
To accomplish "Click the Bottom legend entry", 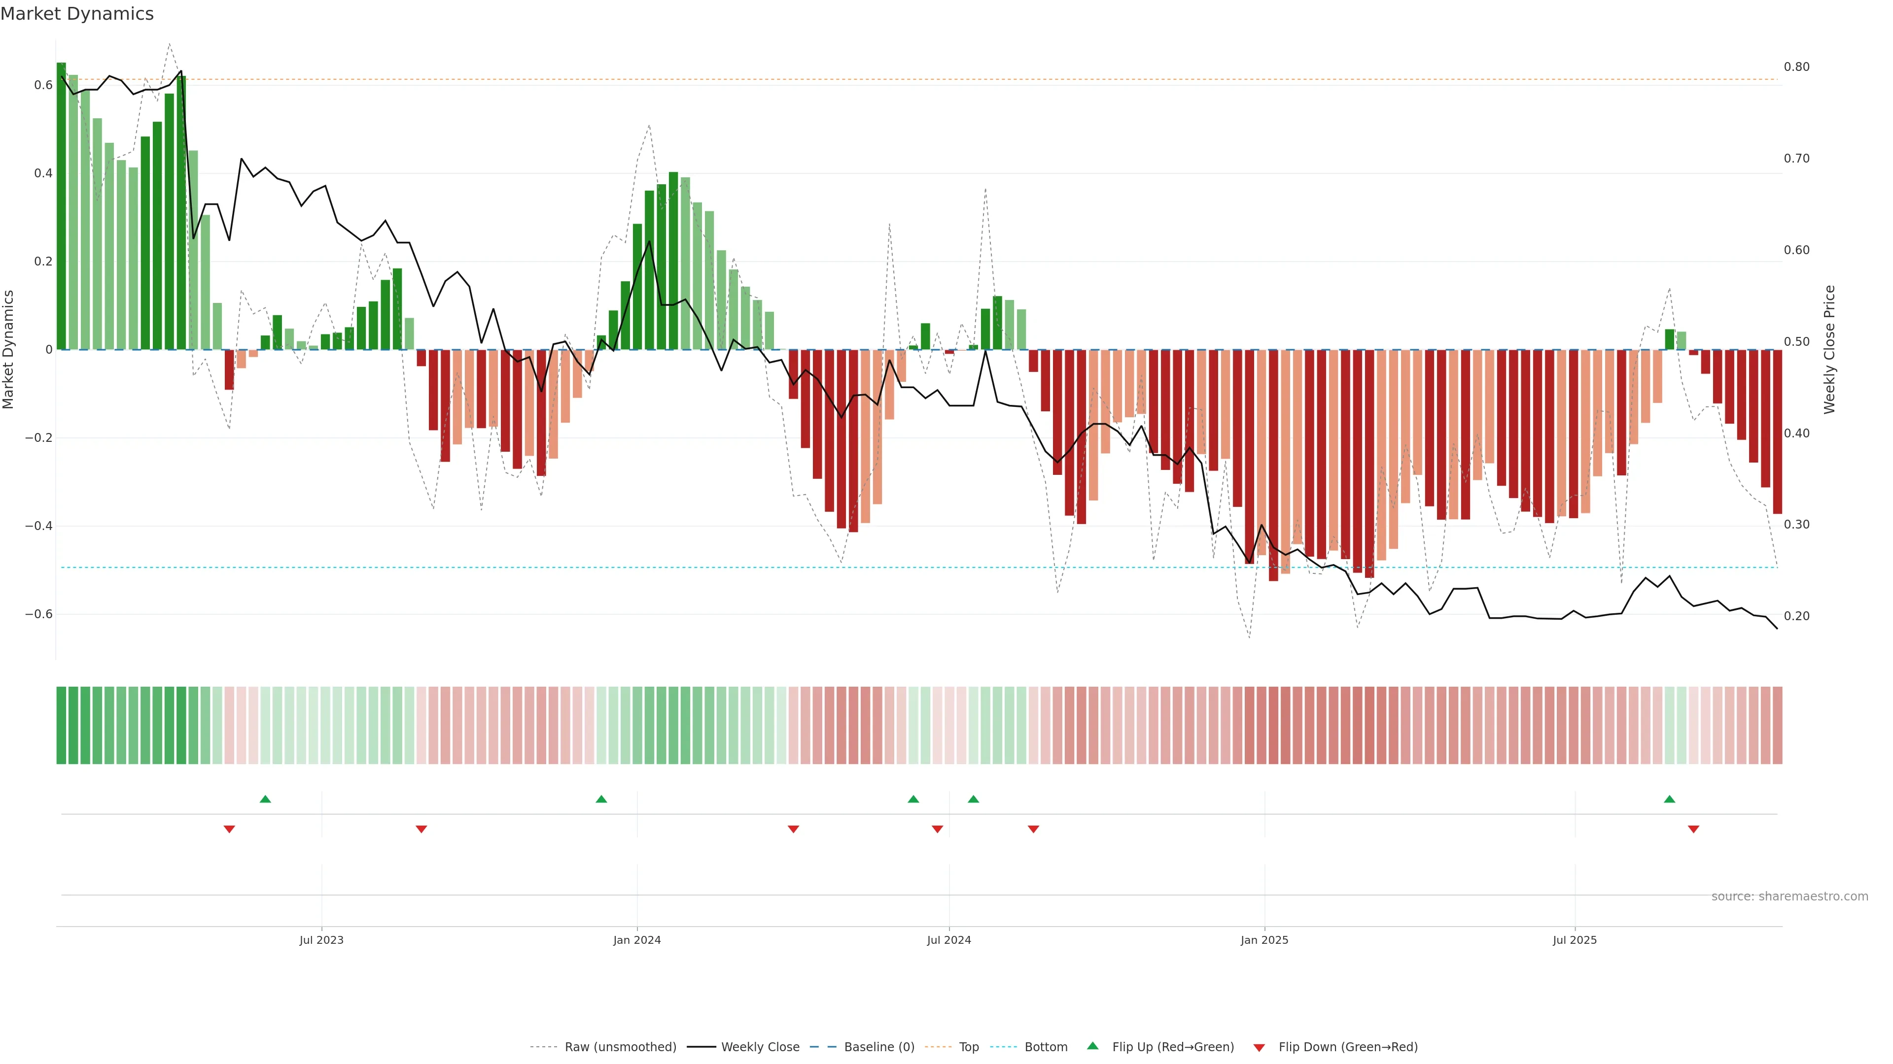I will (x=1045, y=1047).
